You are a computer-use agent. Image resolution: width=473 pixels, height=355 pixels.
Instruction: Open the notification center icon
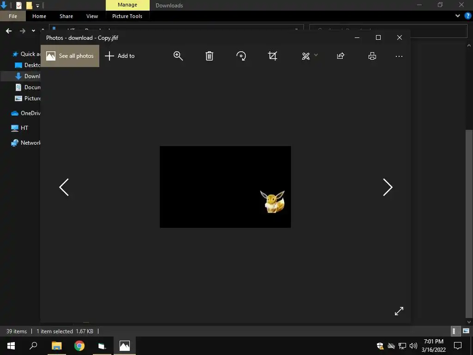[x=458, y=346]
